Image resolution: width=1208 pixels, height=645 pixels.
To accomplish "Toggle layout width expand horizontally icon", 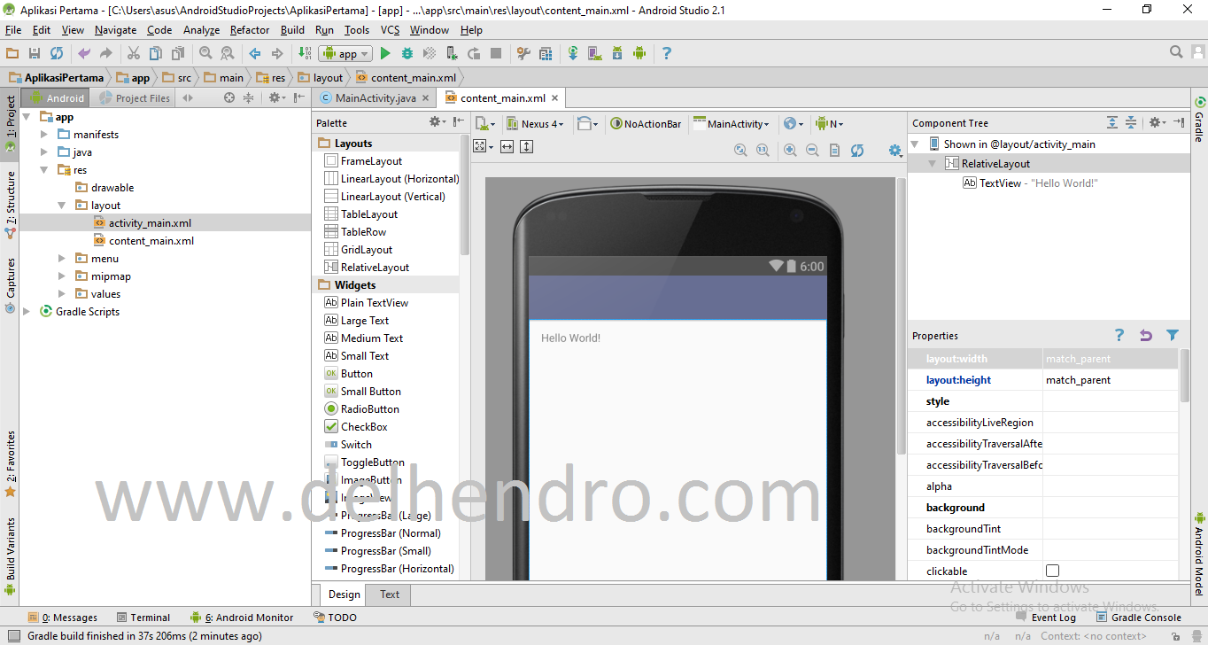I will tap(507, 146).
